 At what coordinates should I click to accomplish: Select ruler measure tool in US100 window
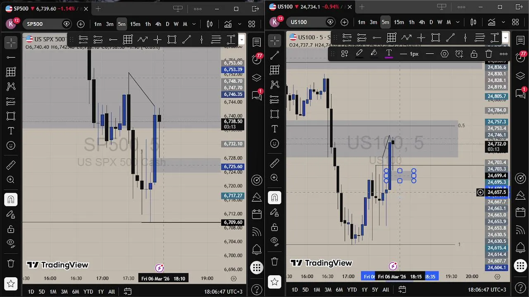pos(275,164)
